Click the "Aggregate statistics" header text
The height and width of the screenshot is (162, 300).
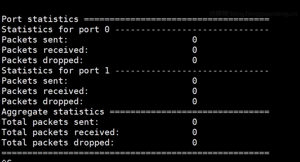53,112
